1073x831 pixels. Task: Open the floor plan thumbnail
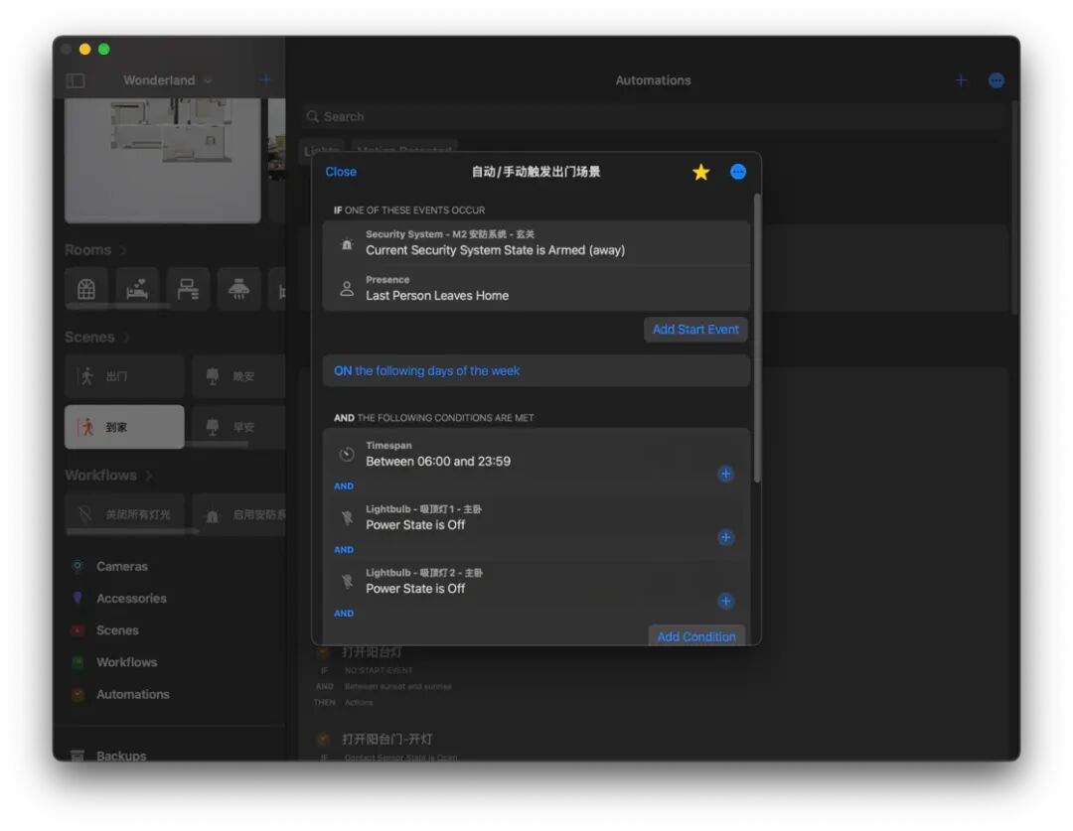162,160
